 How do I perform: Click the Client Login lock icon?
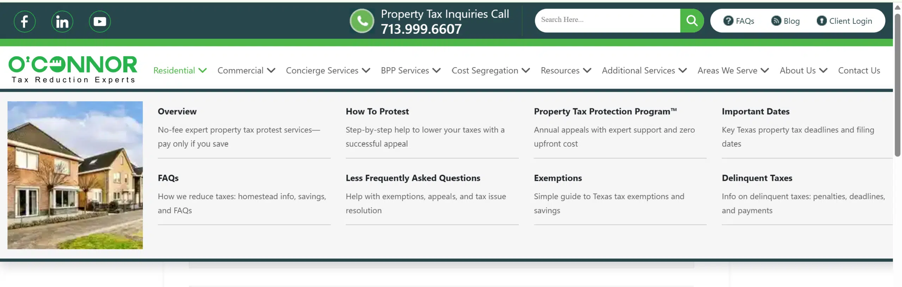point(821,21)
